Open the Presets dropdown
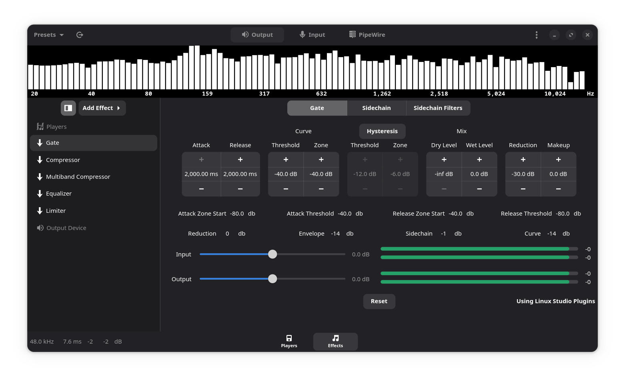The height and width of the screenshot is (382, 625). (x=49, y=35)
